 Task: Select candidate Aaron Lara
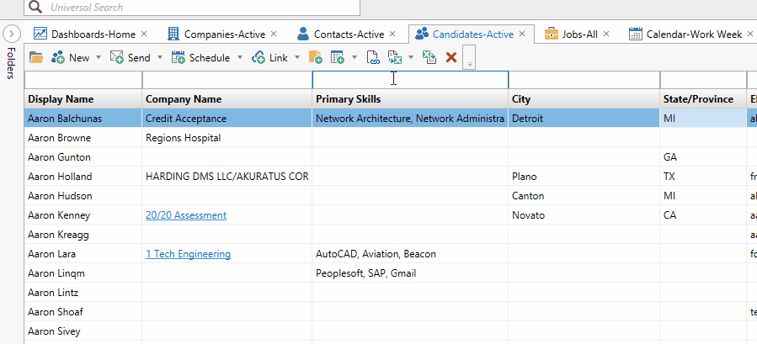pos(51,254)
